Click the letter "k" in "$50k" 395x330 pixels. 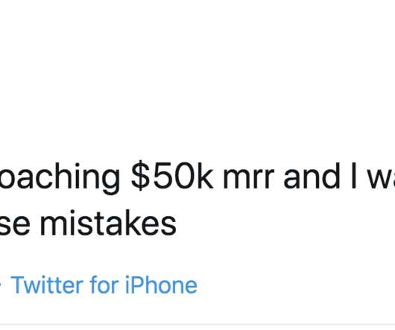204,176
